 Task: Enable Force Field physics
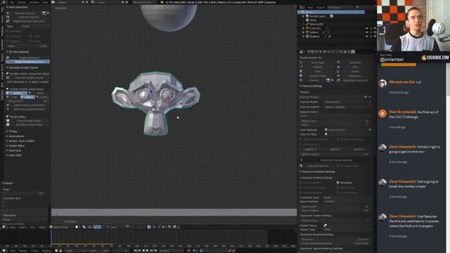click(x=317, y=63)
